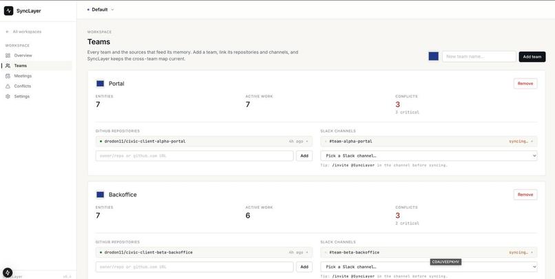This screenshot has width=555, height=279.
Task: Open the Conflicts section
Action: pos(22,86)
